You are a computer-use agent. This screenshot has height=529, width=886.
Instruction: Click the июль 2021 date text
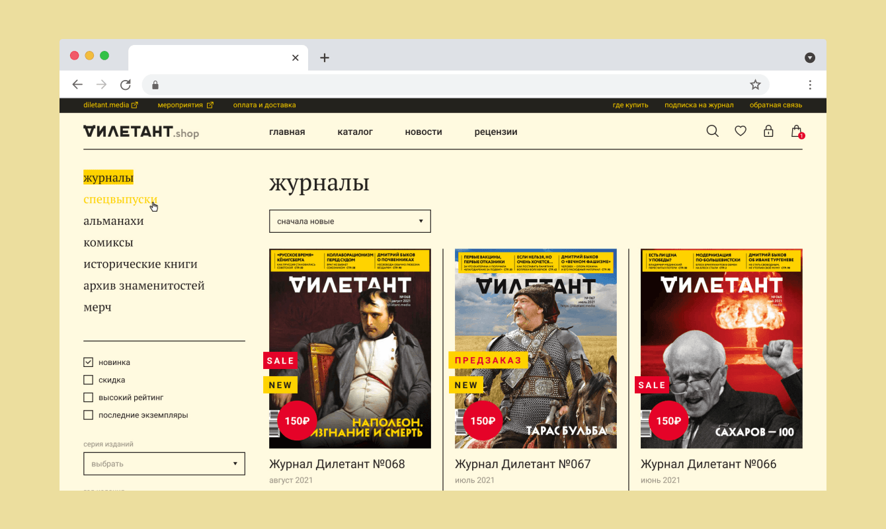coord(475,480)
